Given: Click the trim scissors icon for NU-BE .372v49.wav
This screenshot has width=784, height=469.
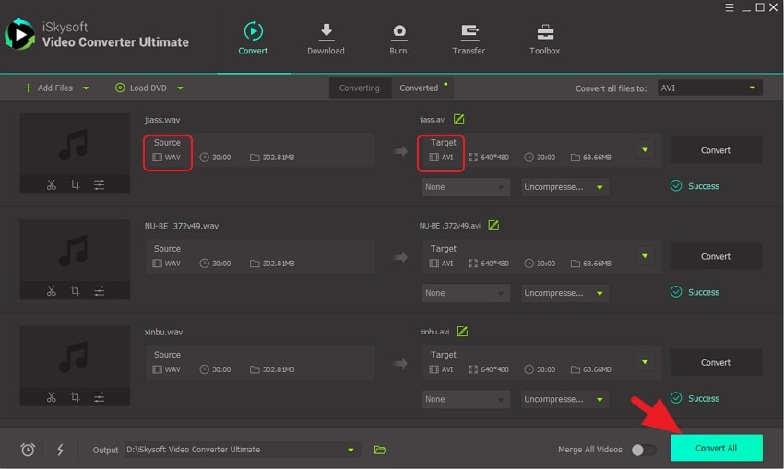Looking at the screenshot, I should point(51,290).
